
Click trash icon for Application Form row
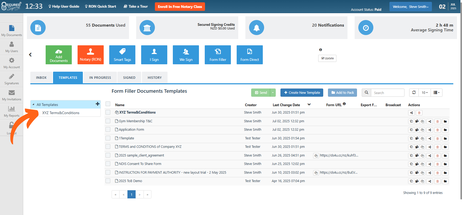pos(437,130)
